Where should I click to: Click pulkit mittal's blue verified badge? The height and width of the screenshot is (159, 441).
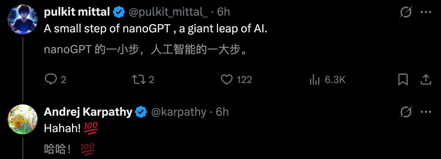119,12
